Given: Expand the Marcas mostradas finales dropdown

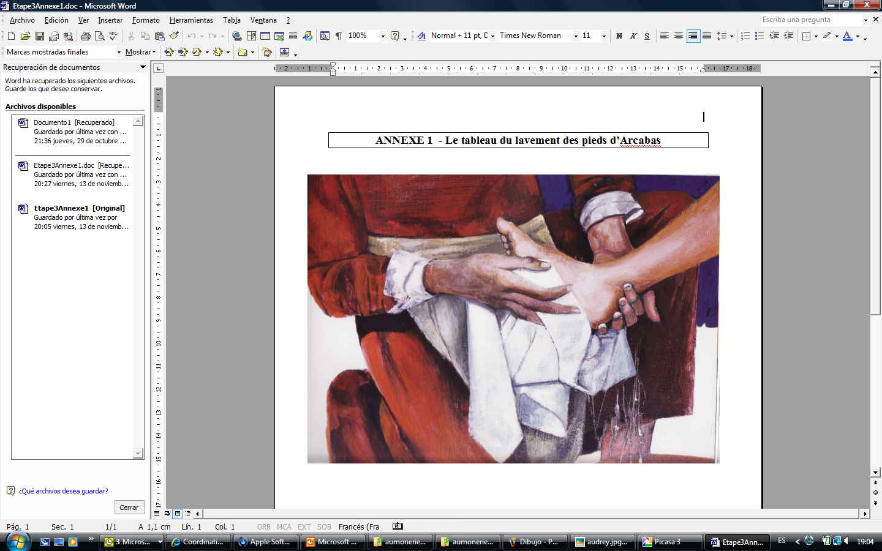Looking at the screenshot, I should coord(119,52).
